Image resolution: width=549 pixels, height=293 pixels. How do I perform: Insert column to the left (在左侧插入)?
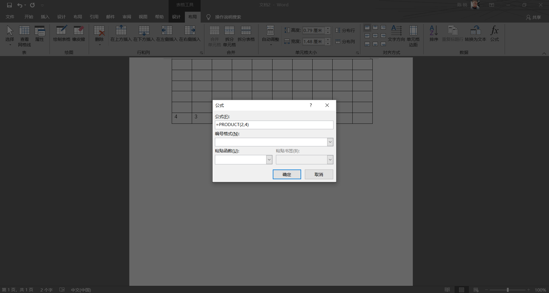[x=167, y=33]
